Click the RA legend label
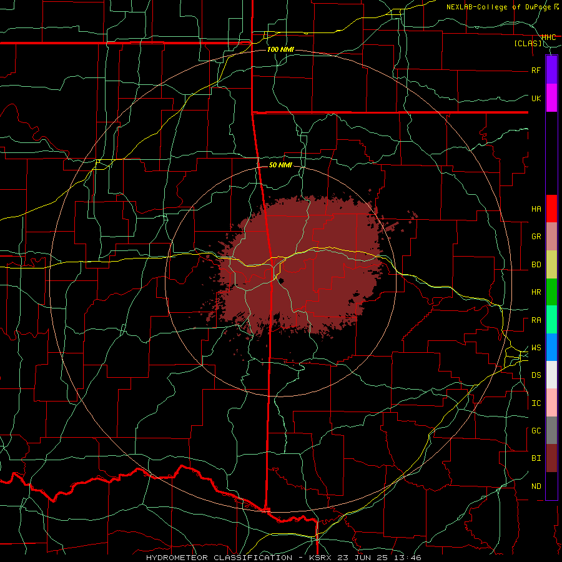The width and height of the screenshot is (562, 562). (536, 320)
